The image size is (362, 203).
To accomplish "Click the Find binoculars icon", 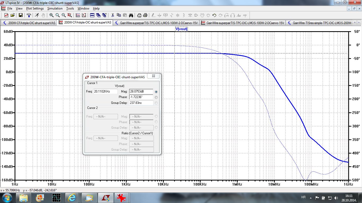I will [131, 15].
